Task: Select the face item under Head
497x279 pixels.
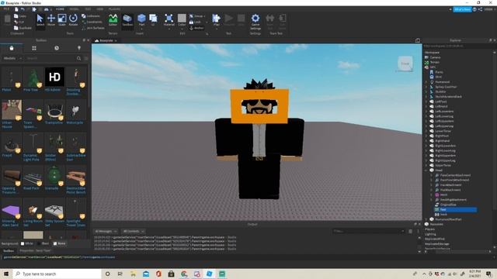Action: tap(455, 209)
